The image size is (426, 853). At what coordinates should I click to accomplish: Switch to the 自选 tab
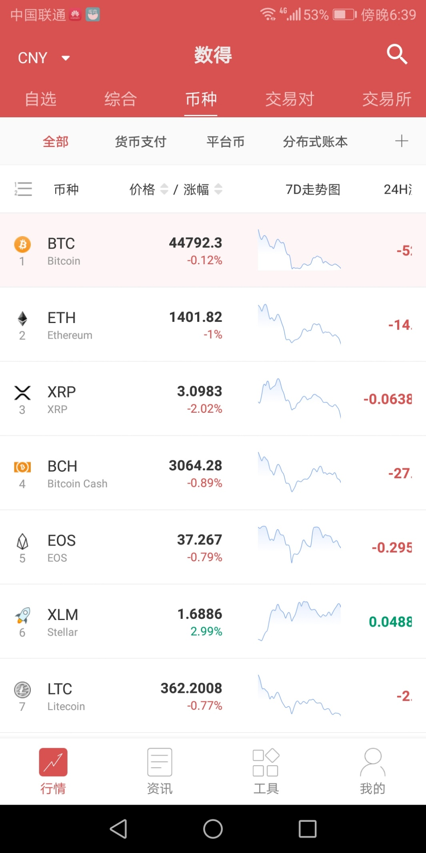point(40,99)
